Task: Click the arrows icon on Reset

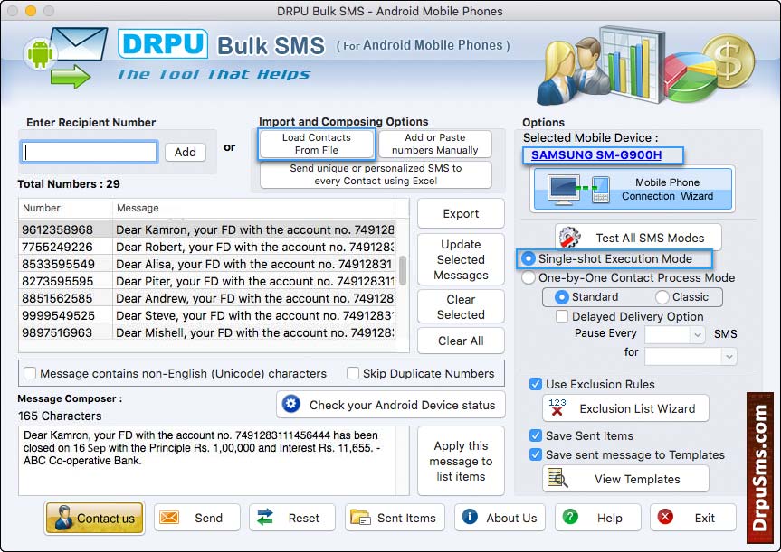Action: [265, 518]
